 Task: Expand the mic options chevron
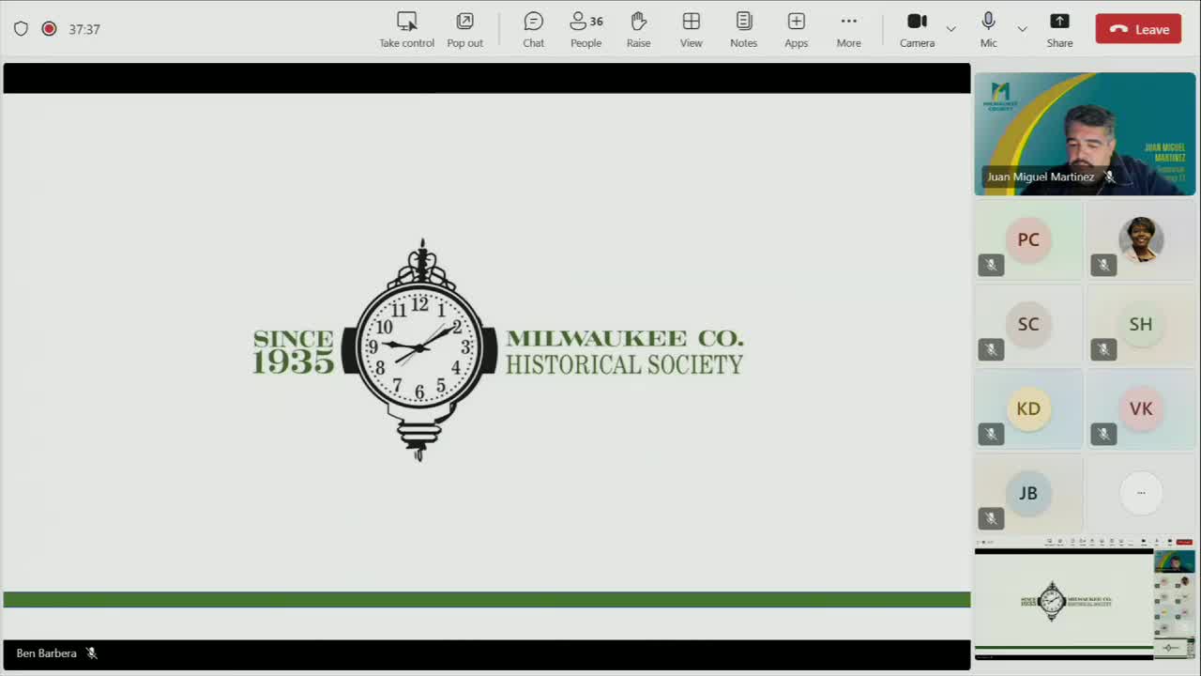[x=1022, y=29]
